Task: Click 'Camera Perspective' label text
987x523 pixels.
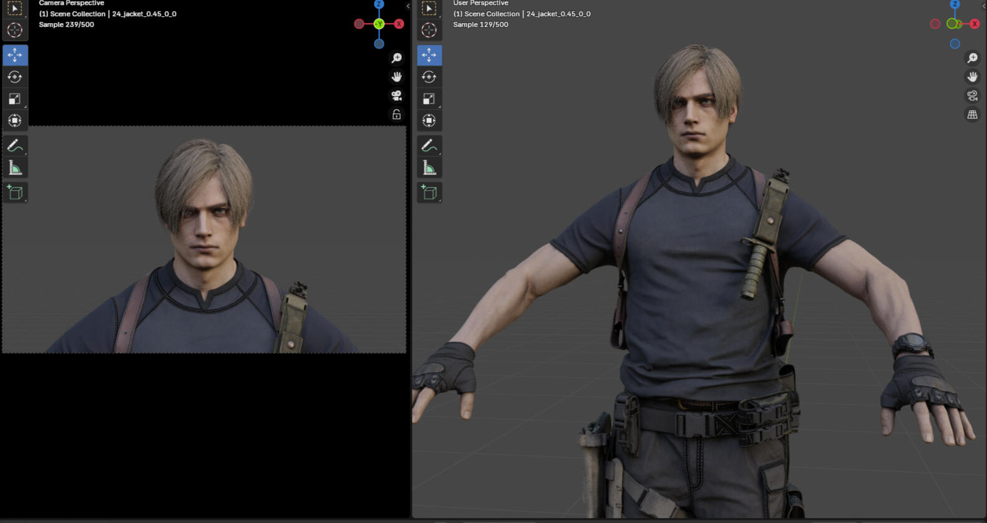Action: pyautogui.click(x=71, y=3)
